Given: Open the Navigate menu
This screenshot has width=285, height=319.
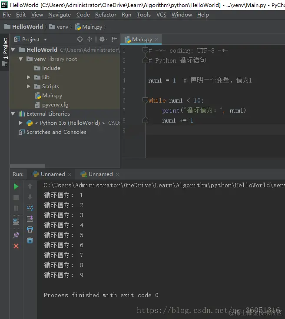Looking at the screenshot, I should [x=60, y=15].
